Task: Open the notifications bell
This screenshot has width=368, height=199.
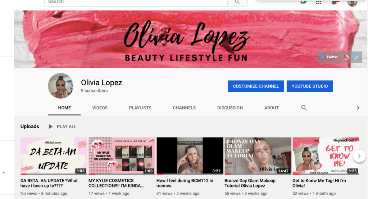Action: tap(335, 2)
